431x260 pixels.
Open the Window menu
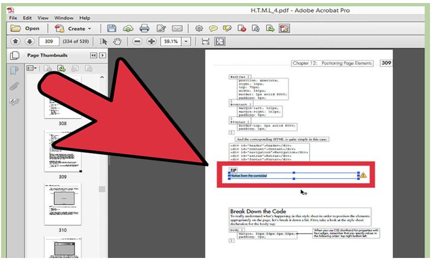pyautogui.click(x=65, y=18)
